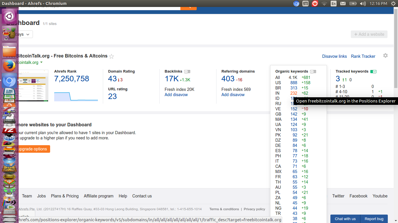Open Terms & conditions
398x223 pixels.
pyautogui.click(x=224, y=209)
